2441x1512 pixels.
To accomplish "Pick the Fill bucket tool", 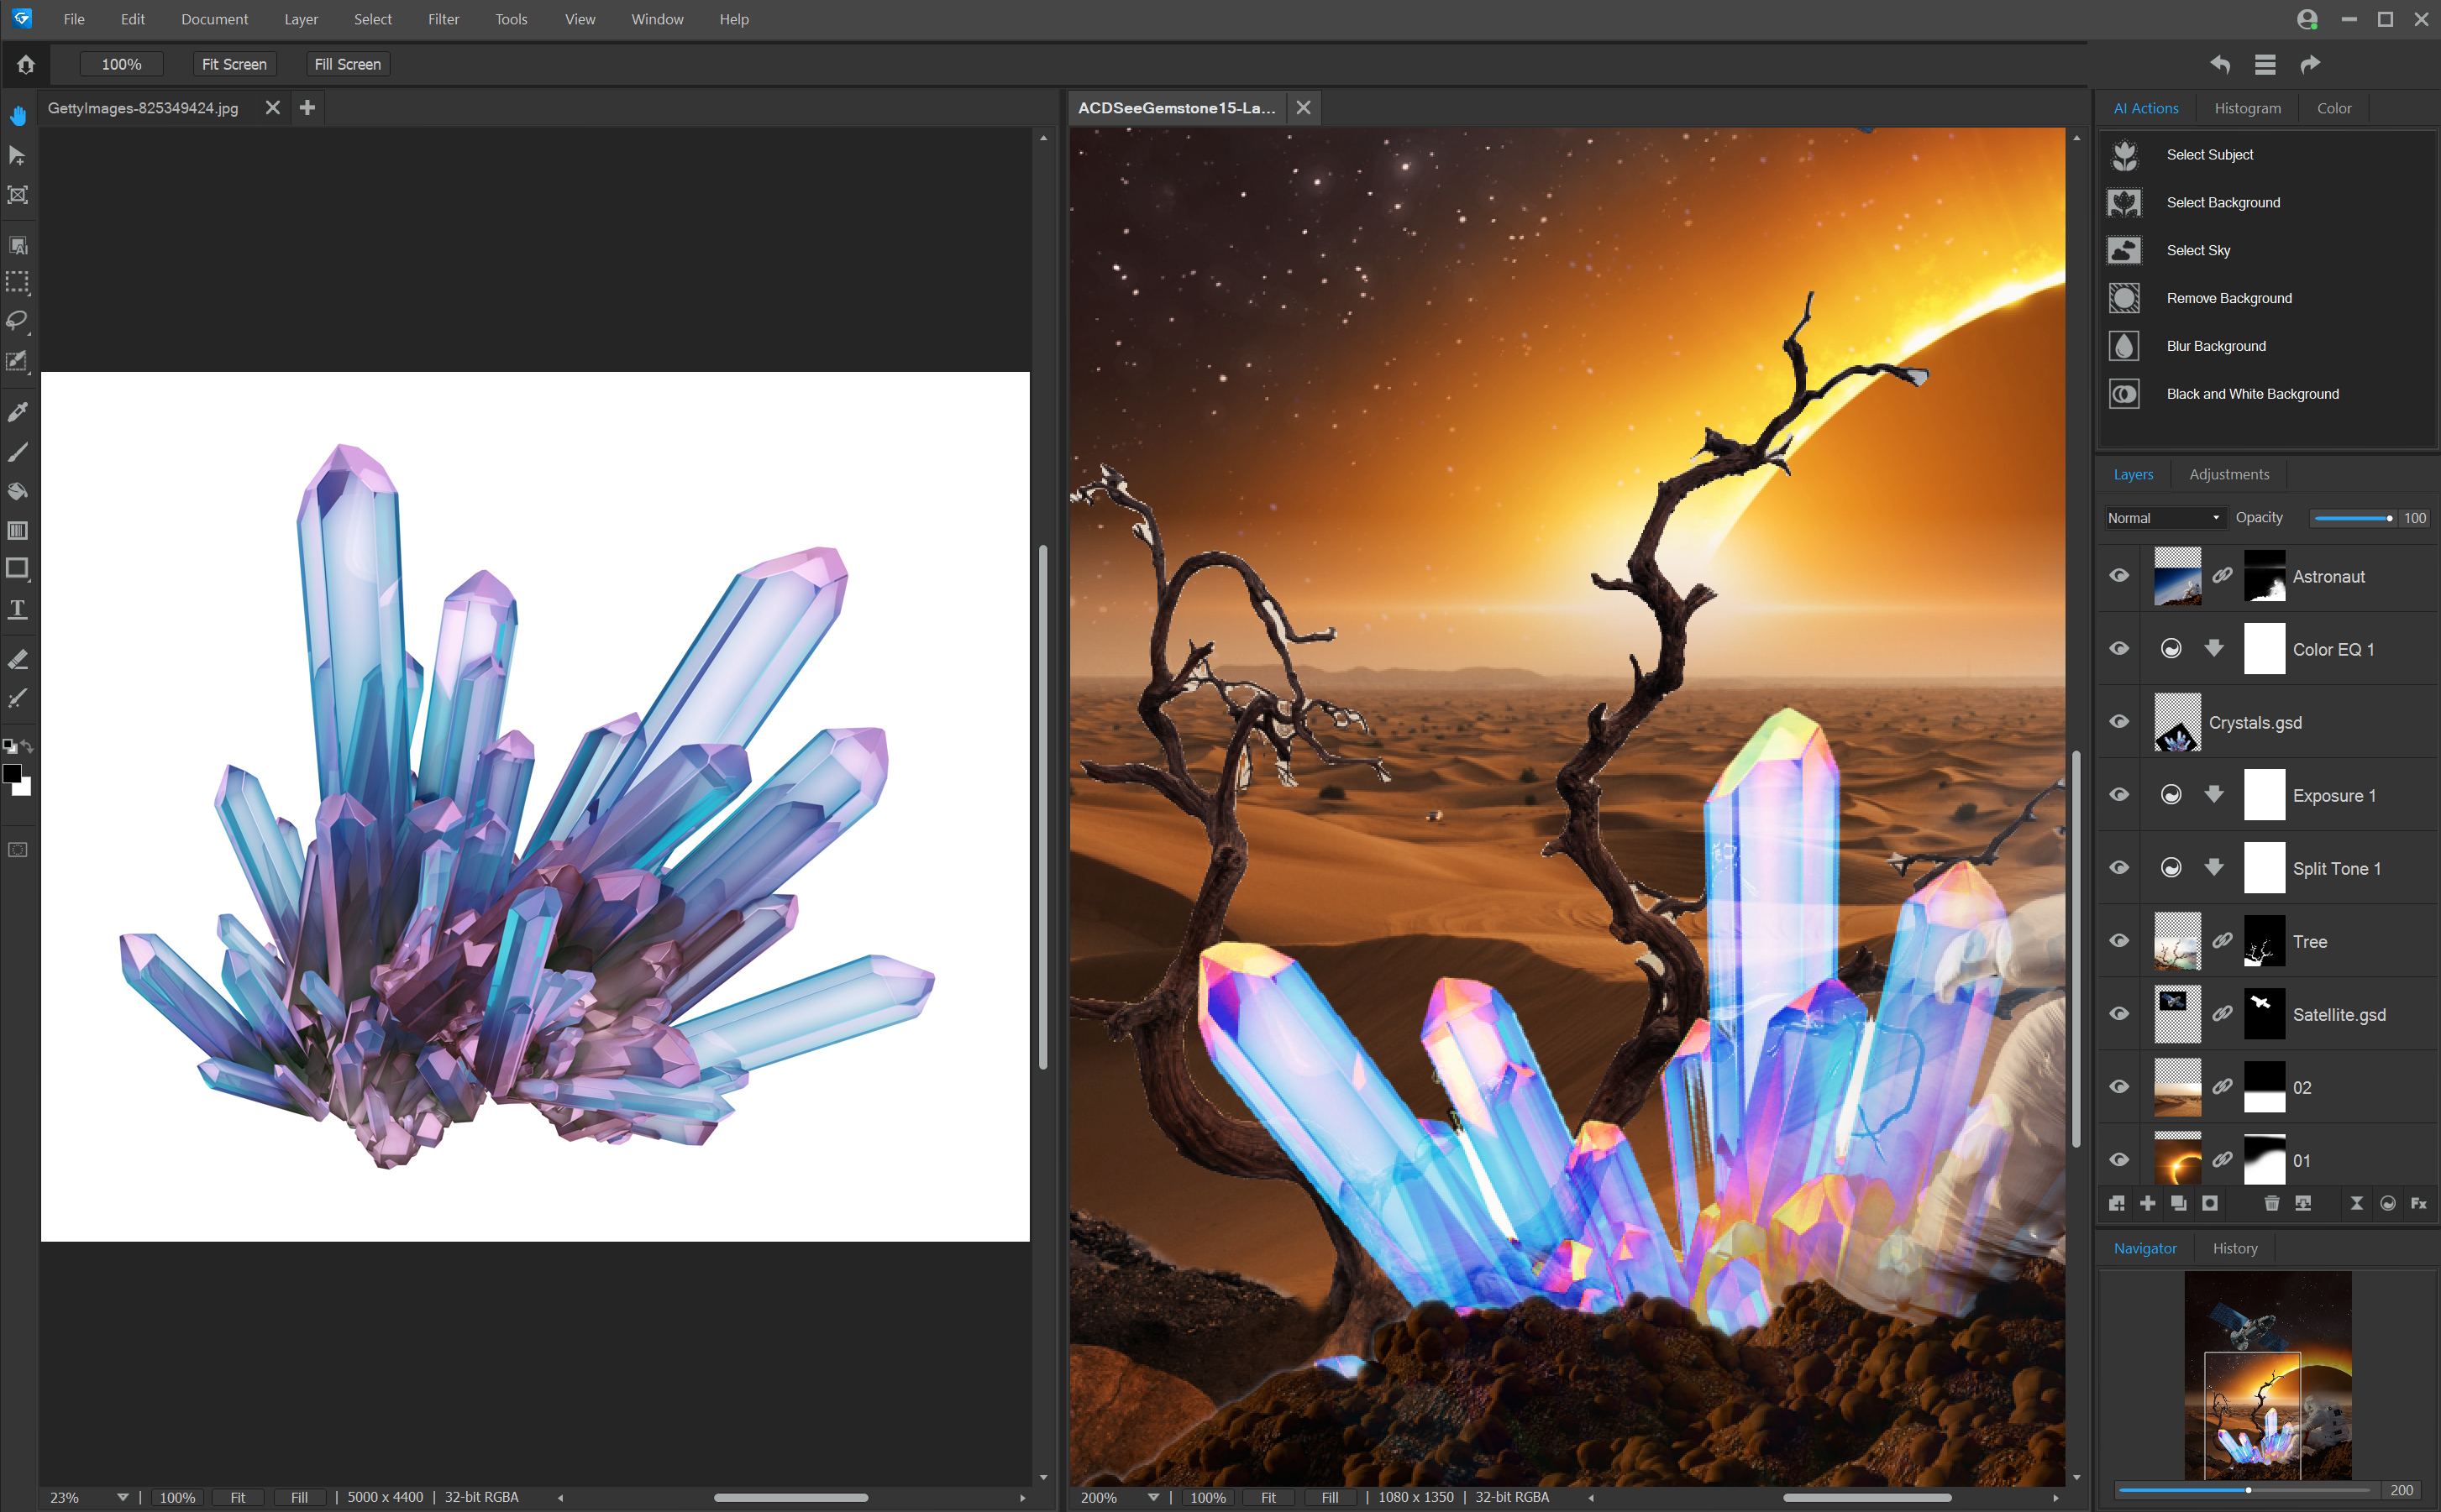I will point(18,491).
